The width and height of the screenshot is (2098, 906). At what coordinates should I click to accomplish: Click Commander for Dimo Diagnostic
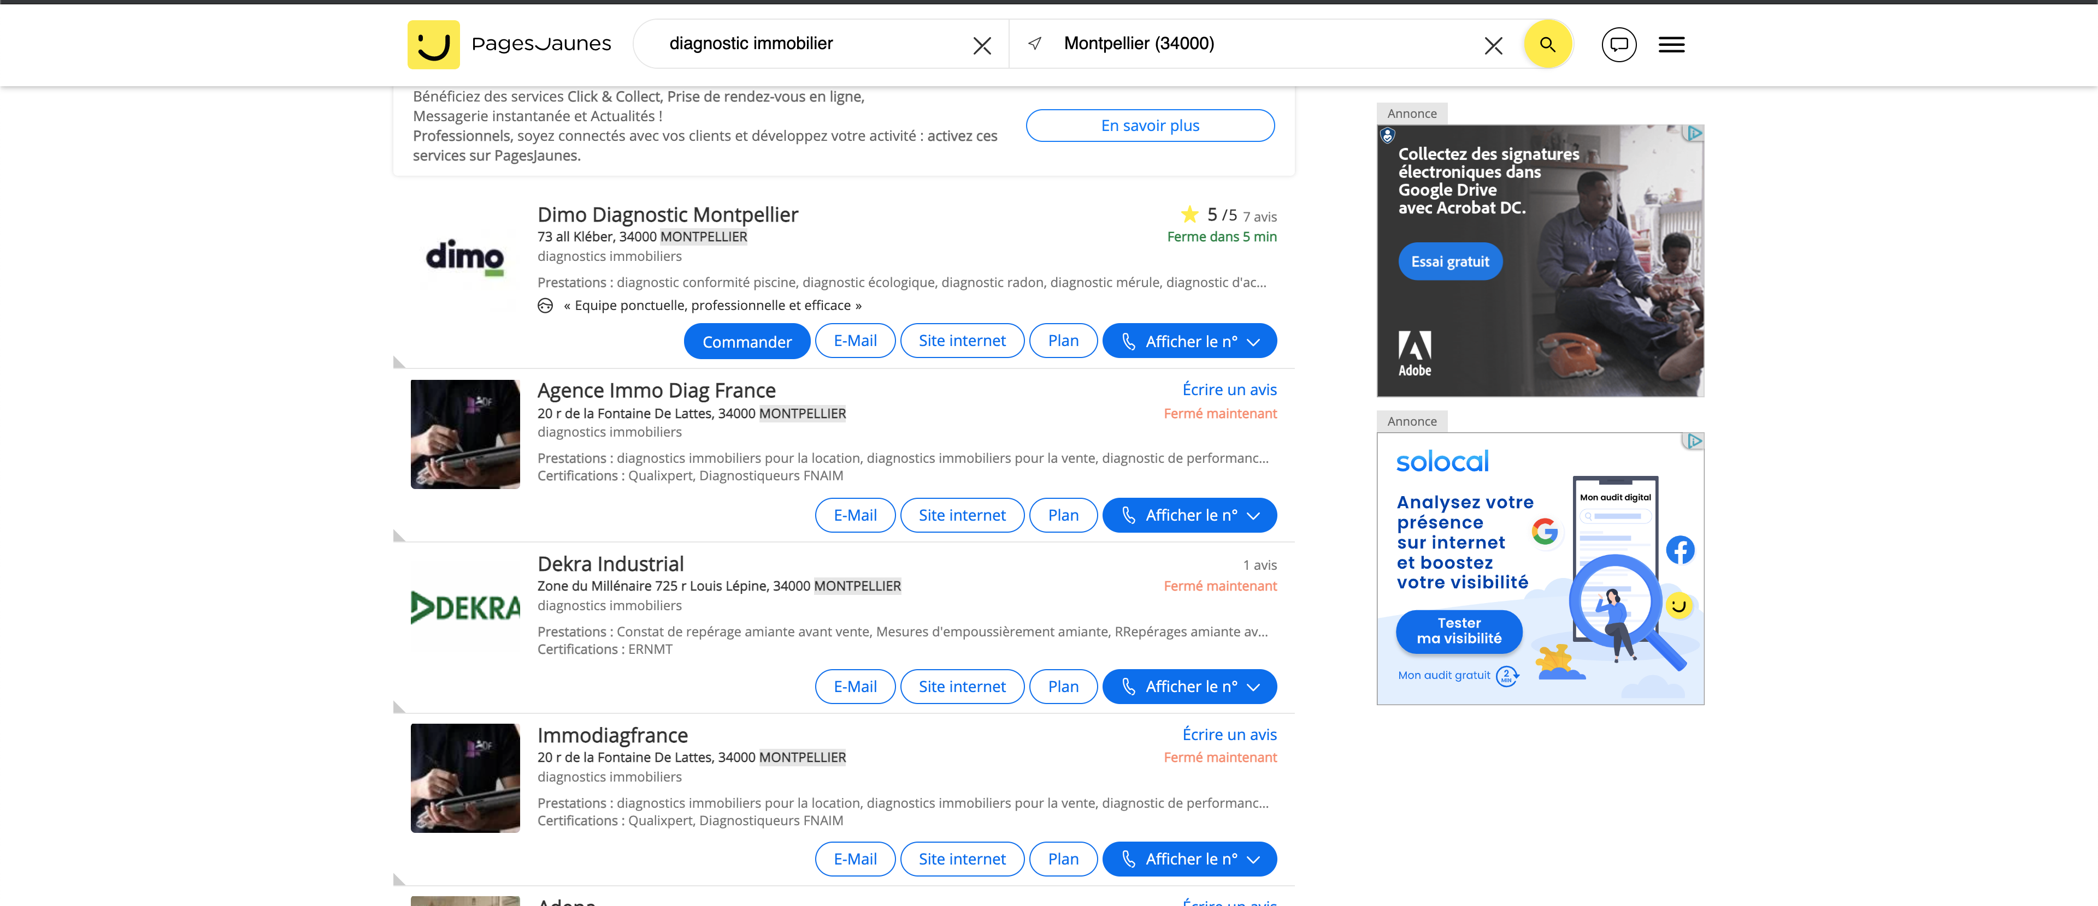[x=747, y=342]
